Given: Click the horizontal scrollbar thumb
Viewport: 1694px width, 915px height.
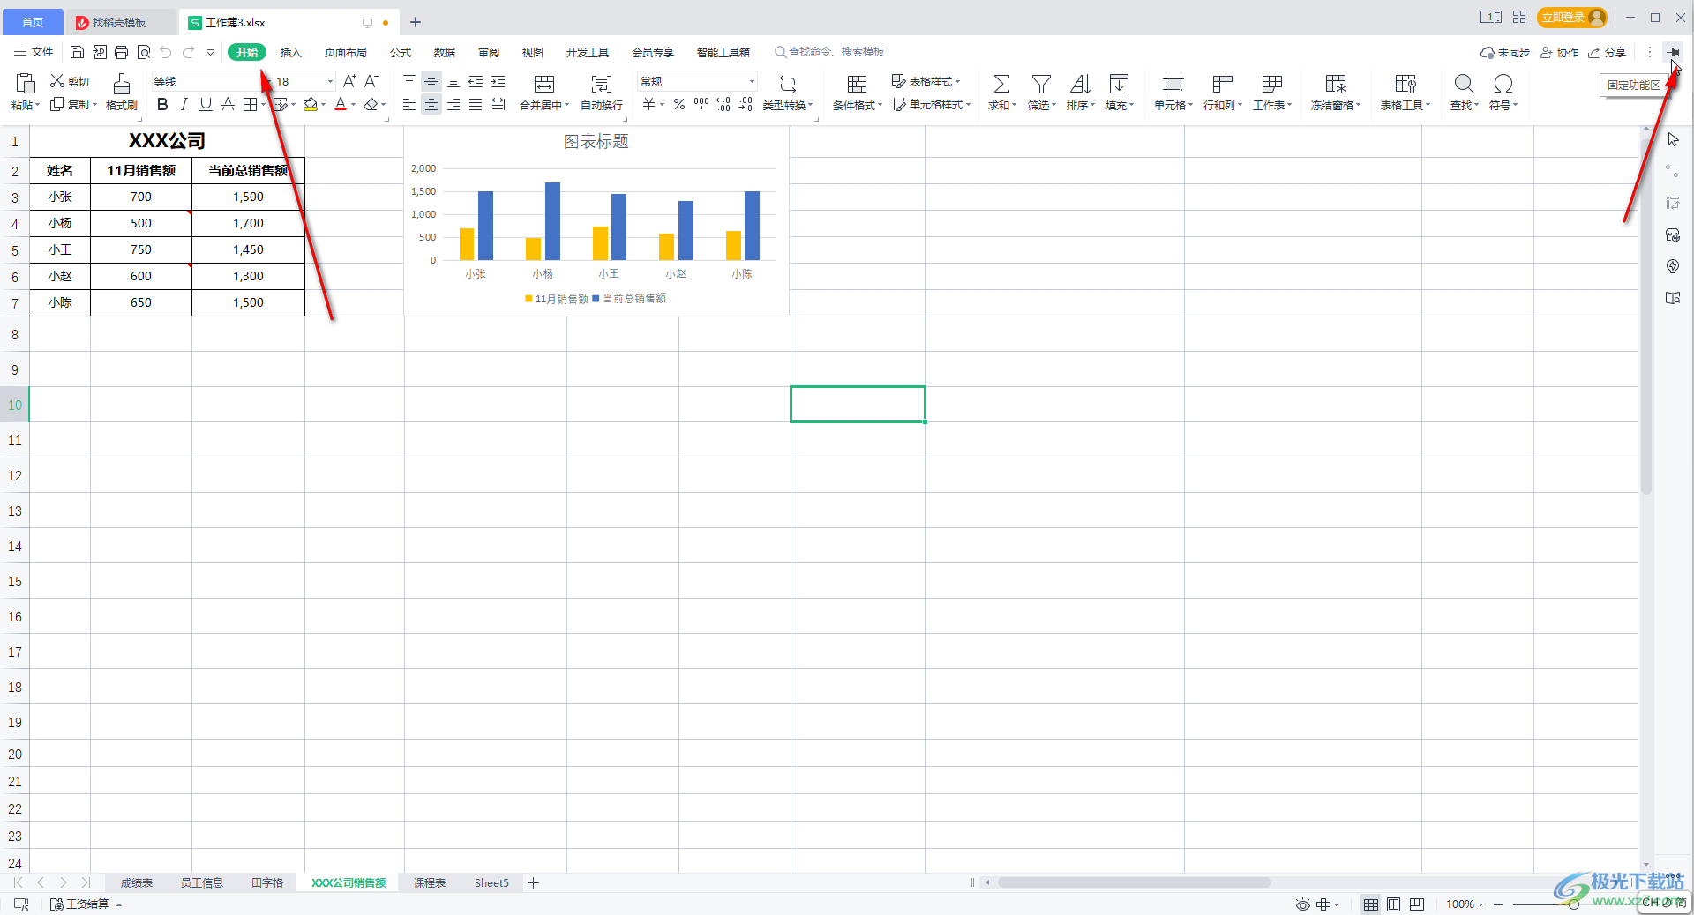Looking at the screenshot, I should (x=1134, y=882).
